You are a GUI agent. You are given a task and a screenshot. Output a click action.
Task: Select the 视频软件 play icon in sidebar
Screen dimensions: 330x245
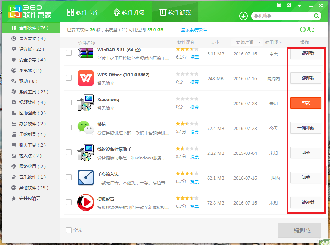14,102
